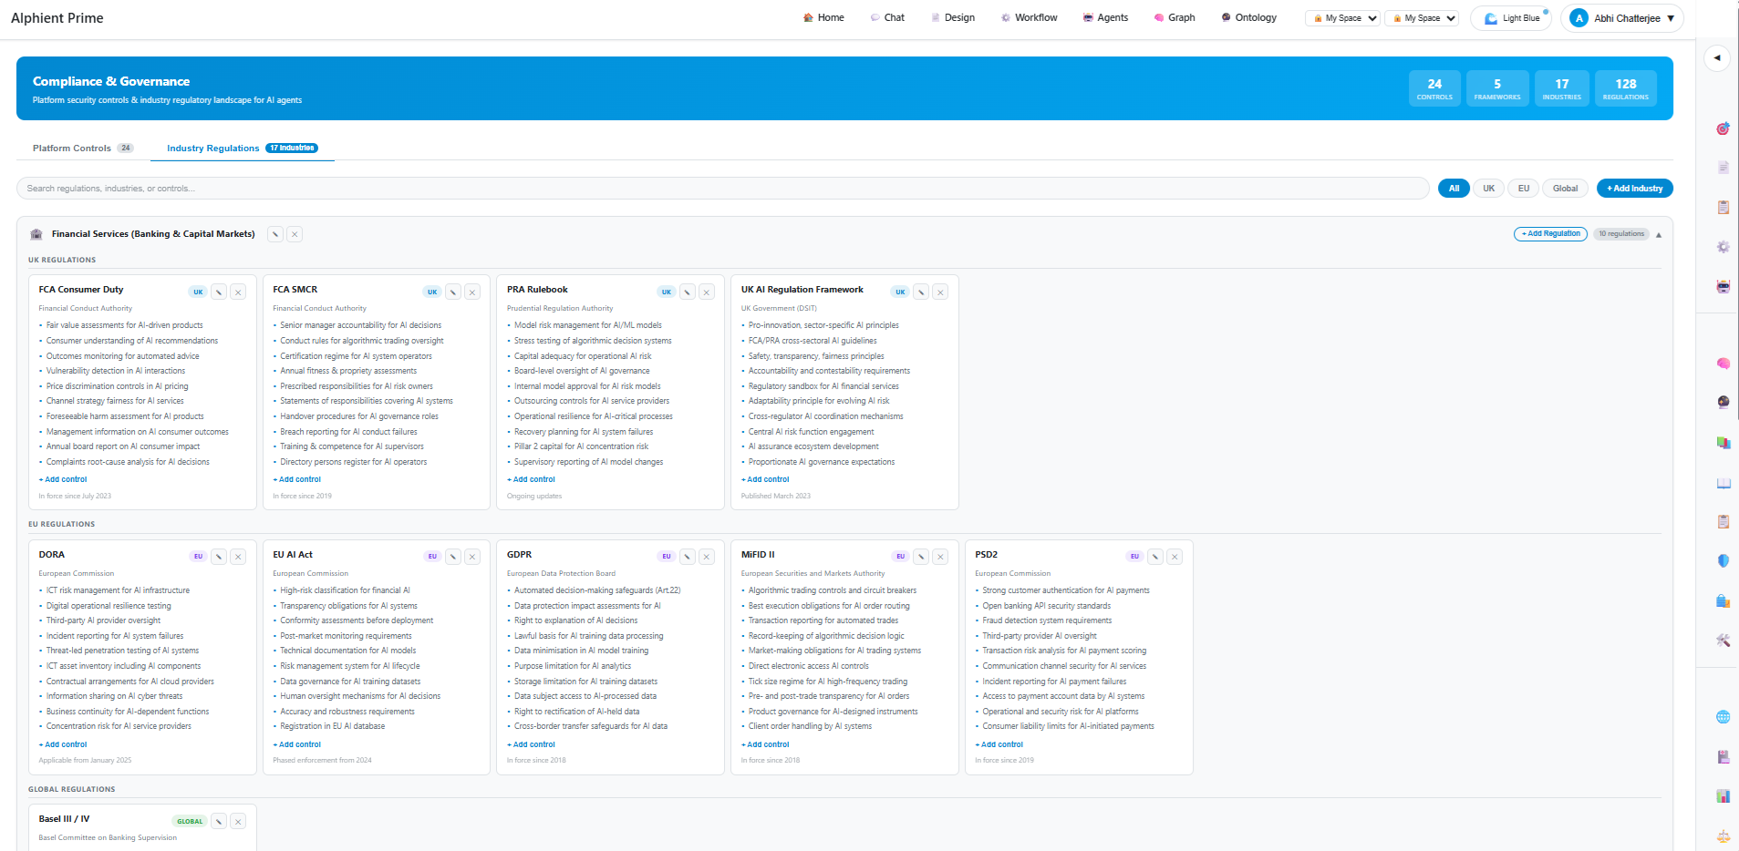The image size is (1739, 851).
Task: Open the Design page
Action: 953,17
